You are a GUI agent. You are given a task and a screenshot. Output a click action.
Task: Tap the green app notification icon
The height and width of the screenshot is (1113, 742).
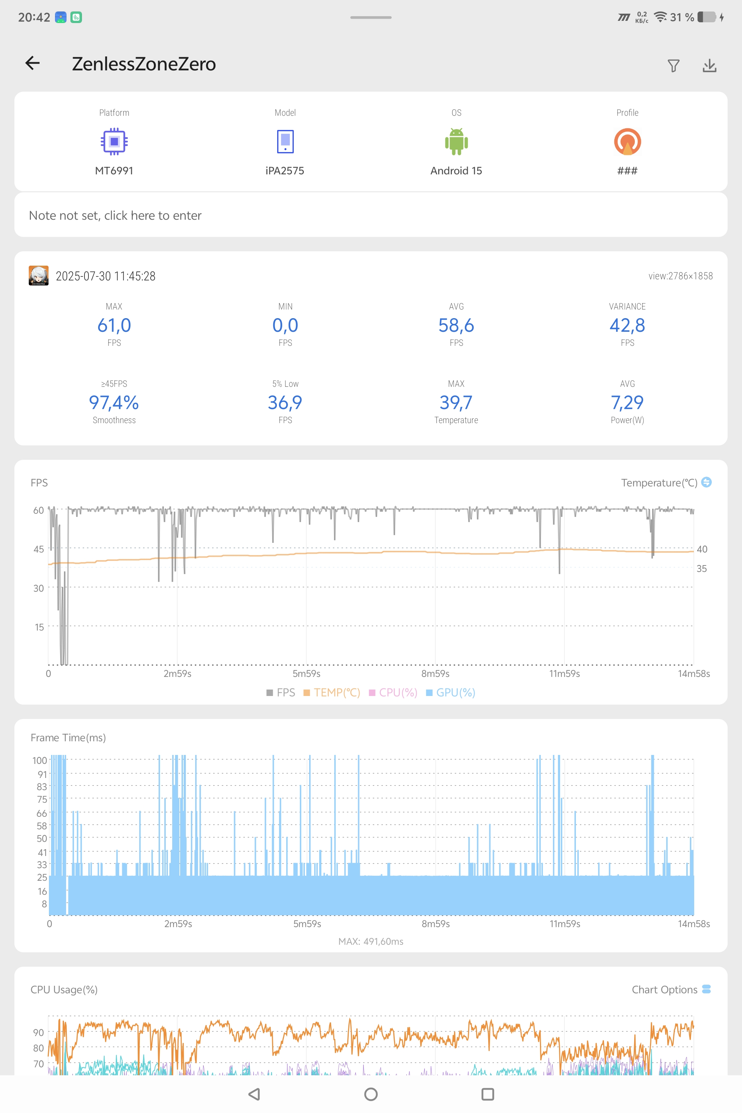click(x=76, y=18)
